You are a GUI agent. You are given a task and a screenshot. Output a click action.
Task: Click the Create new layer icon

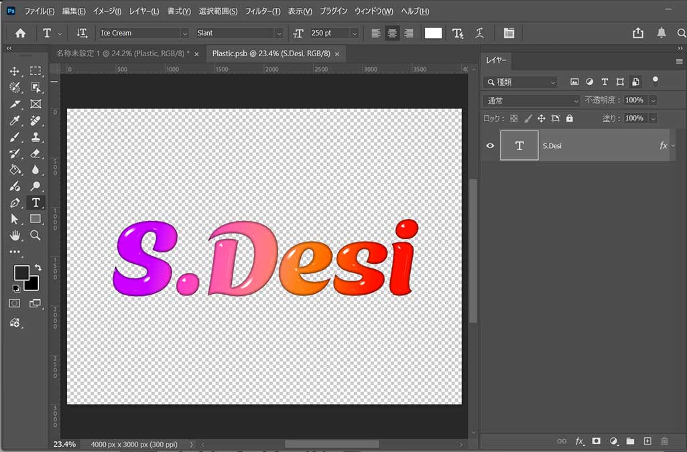coord(647,441)
